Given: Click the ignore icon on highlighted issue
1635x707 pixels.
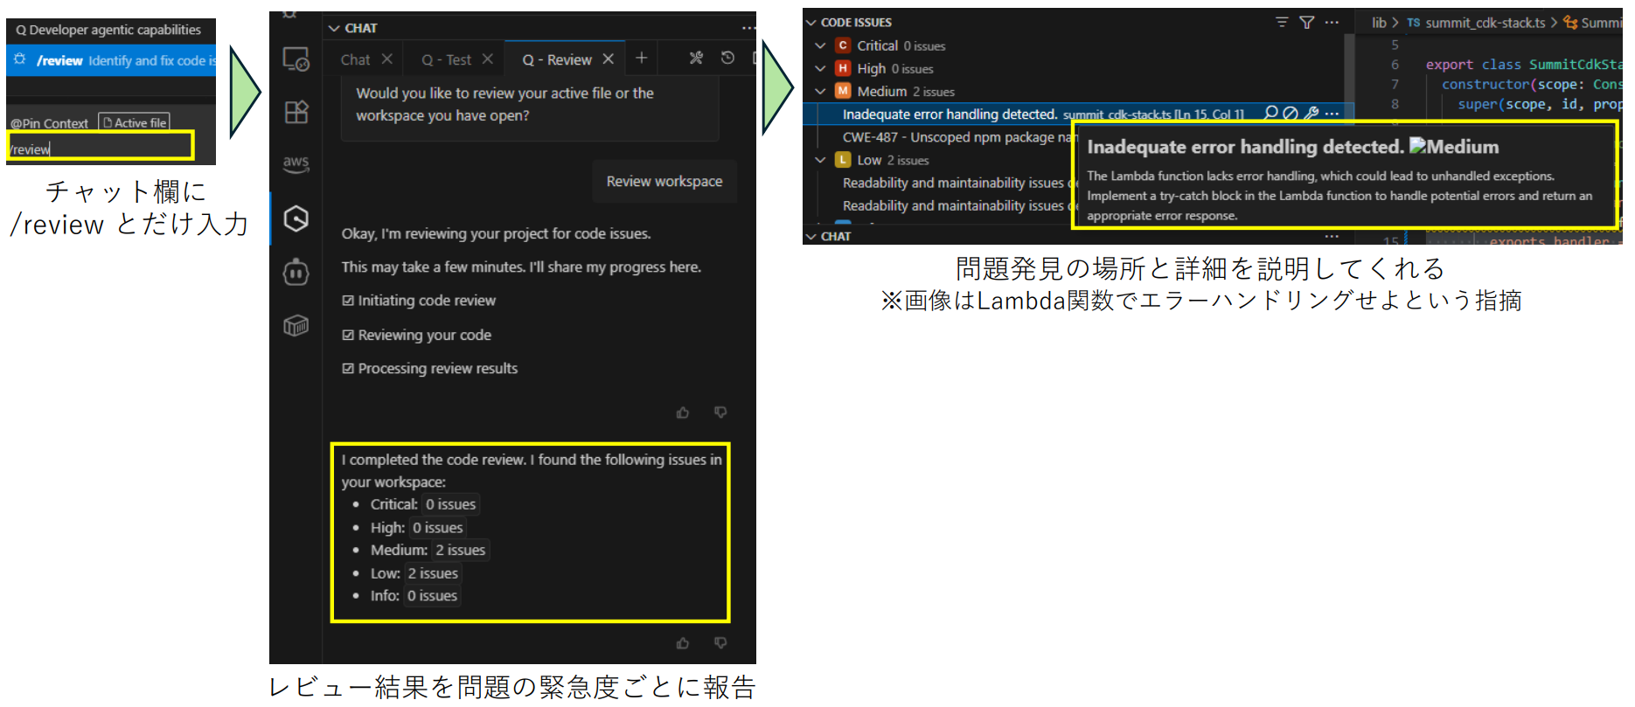Looking at the screenshot, I should click(x=1291, y=113).
